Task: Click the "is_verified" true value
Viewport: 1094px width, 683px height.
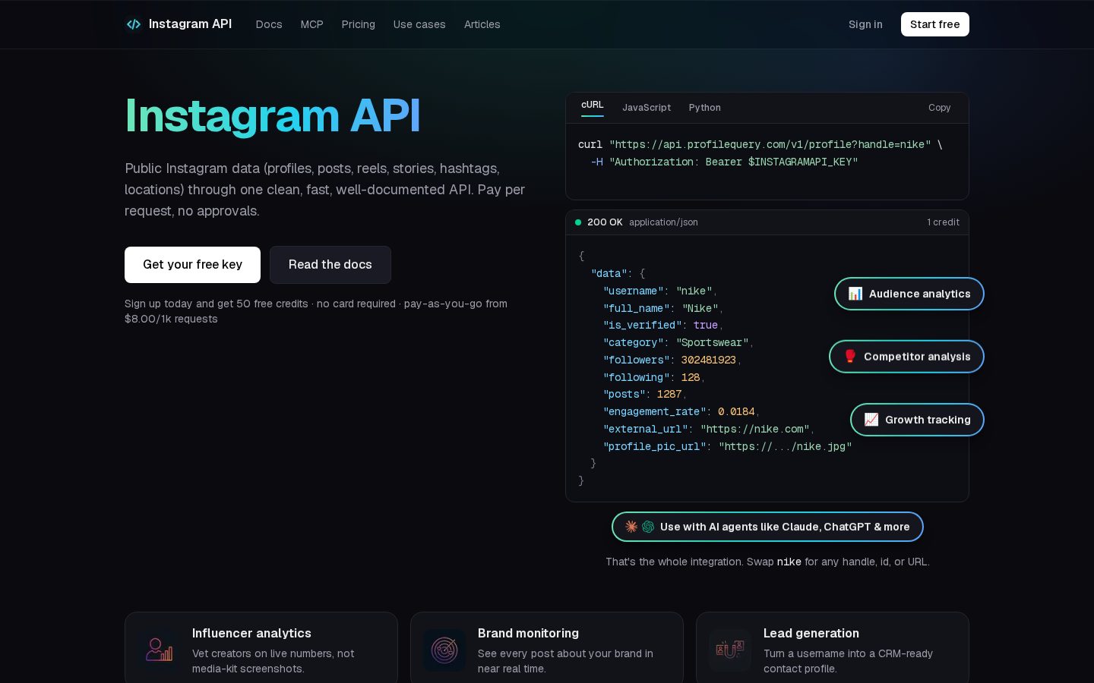Action: point(705,325)
